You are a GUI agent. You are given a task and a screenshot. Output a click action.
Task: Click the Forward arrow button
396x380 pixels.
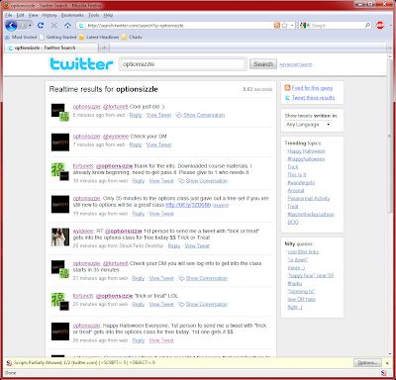[23, 26]
